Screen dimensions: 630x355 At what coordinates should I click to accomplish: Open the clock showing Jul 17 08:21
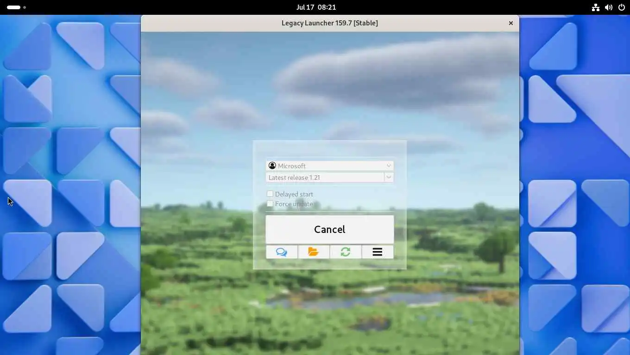tap(316, 7)
